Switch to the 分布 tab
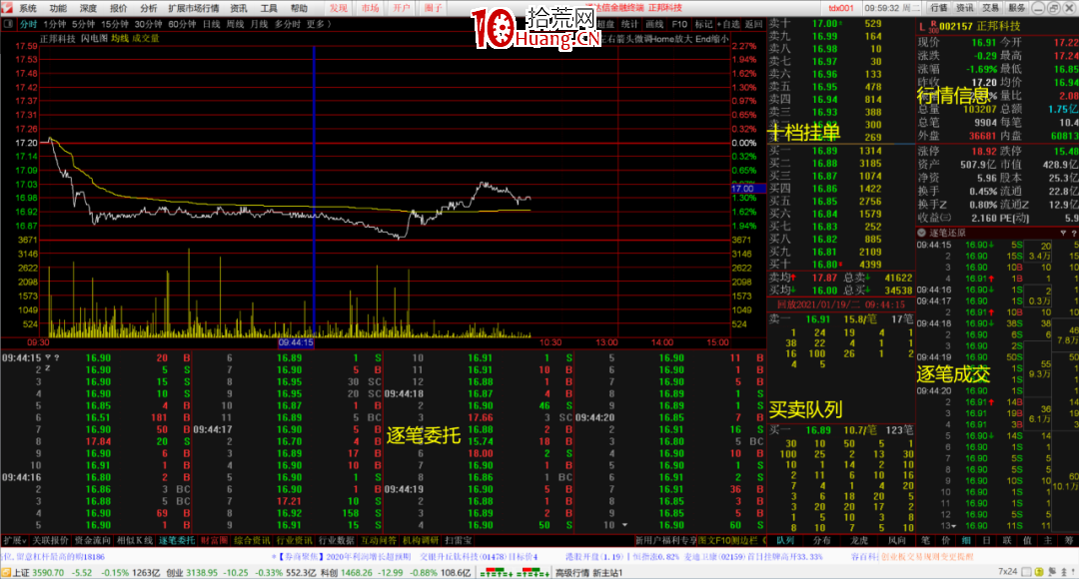 pyautogui.click(x=822, y=541)
